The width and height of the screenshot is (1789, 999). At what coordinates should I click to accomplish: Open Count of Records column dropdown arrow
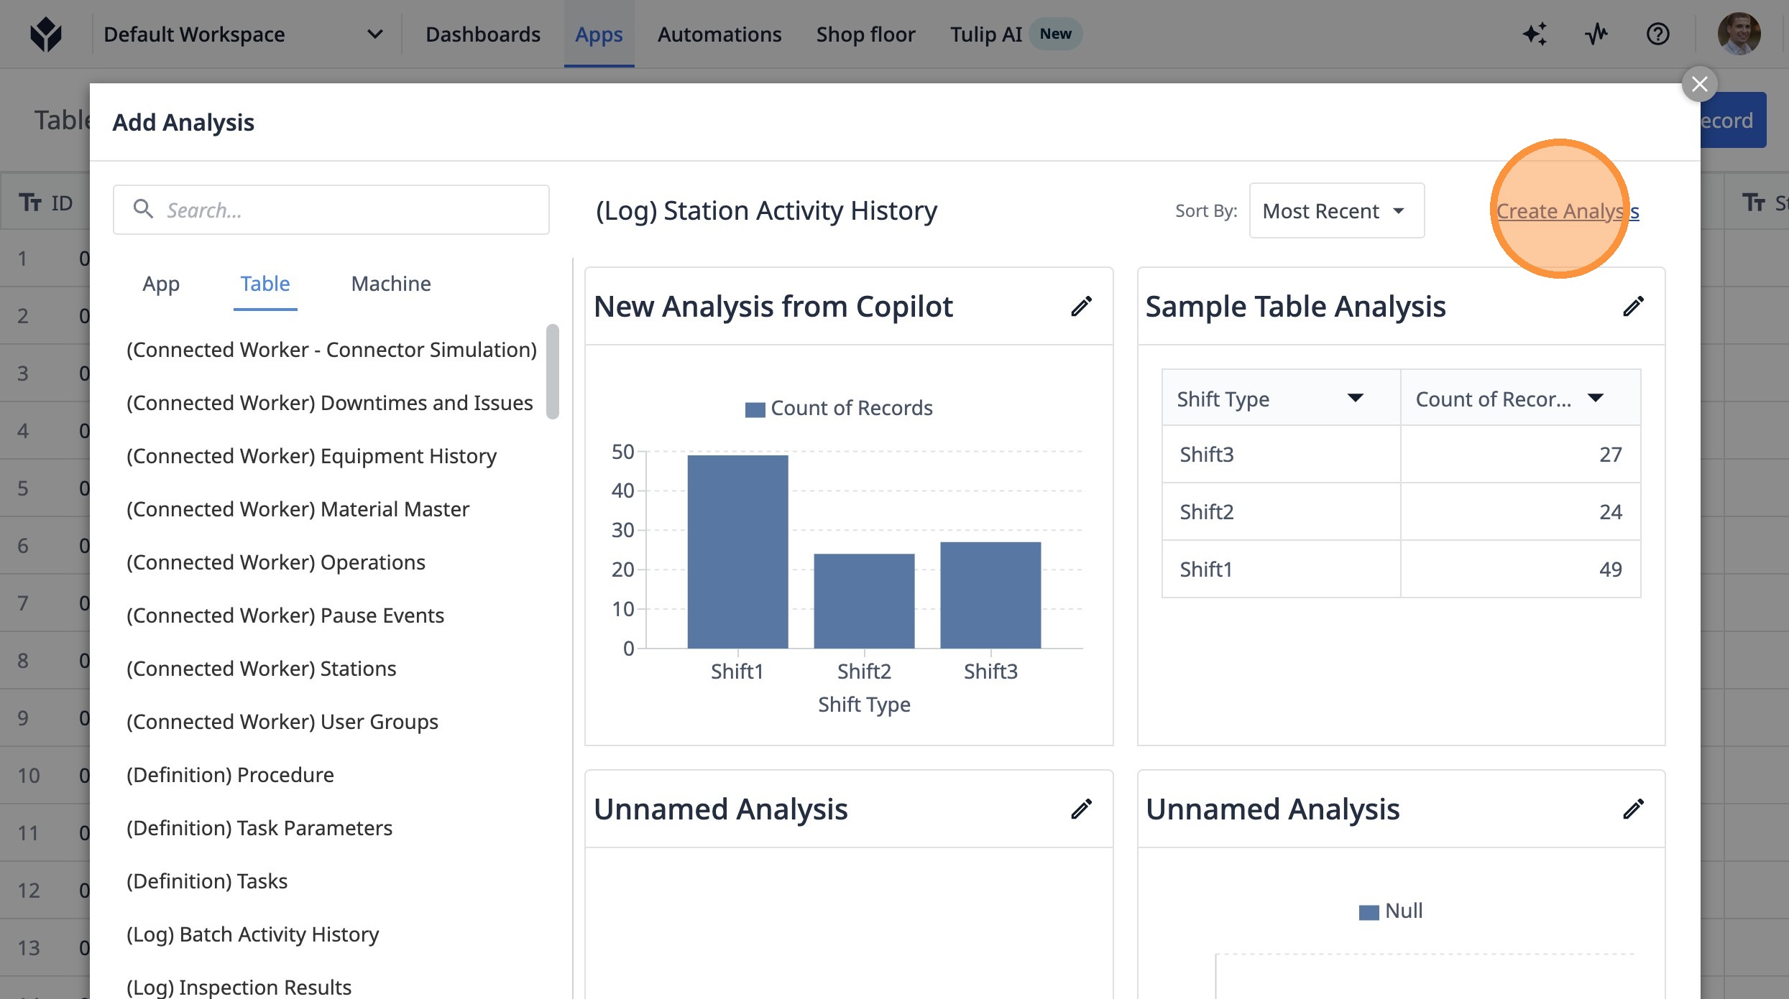point(1596,399)
